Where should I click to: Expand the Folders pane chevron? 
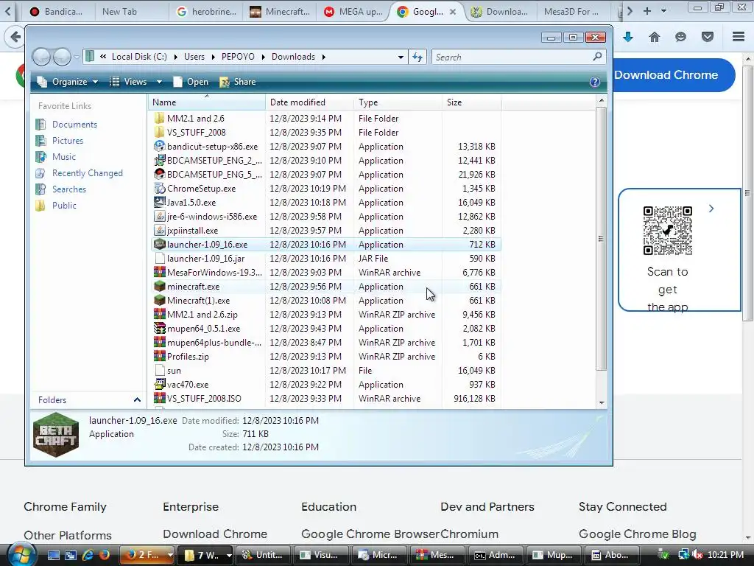[x=137, y=400]
